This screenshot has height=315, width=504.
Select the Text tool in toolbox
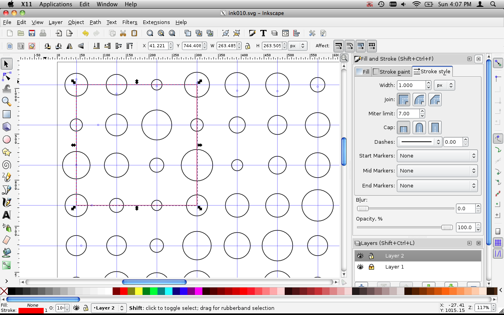tap(7, 215)
